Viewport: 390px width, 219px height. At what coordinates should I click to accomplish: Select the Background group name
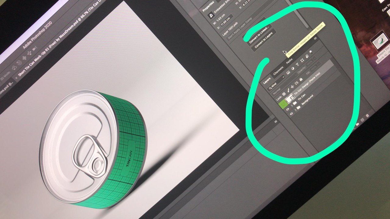click(x=307, y=100)
